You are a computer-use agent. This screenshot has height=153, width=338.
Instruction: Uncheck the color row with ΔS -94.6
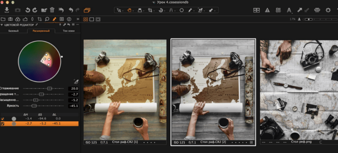[x=2, y=119]
